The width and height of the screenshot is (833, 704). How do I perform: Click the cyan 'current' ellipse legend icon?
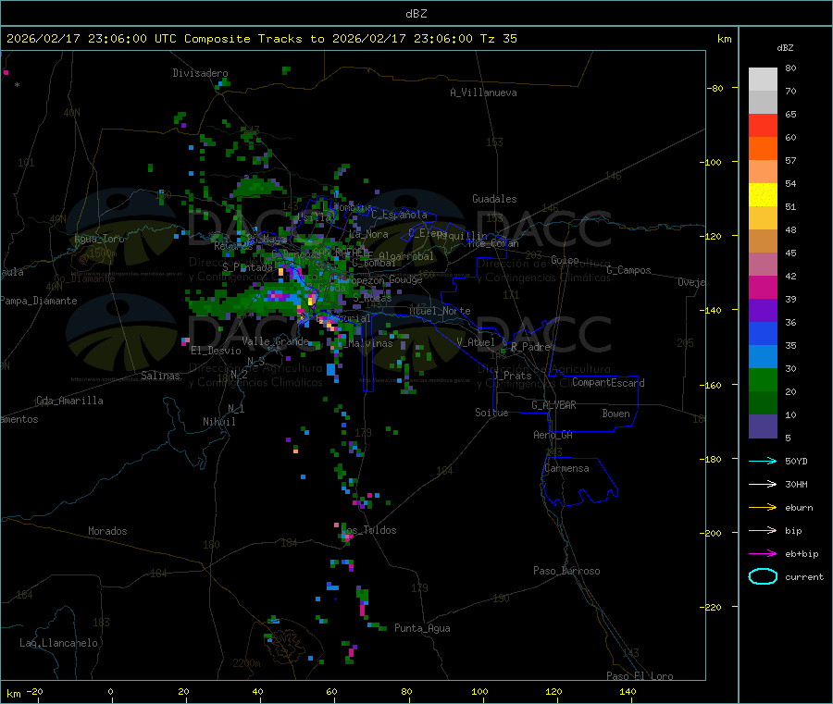tap(763, 576)
